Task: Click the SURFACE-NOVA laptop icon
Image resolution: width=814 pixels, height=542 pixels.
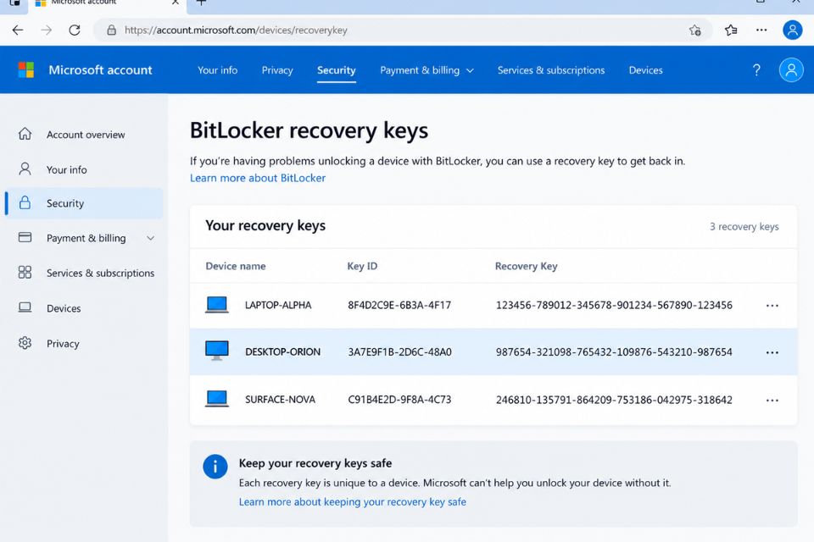Action: 217,399
